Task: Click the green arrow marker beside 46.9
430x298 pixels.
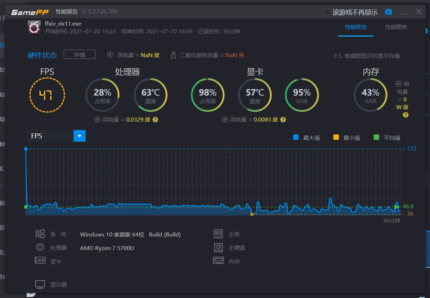Action: pos(396,206)
